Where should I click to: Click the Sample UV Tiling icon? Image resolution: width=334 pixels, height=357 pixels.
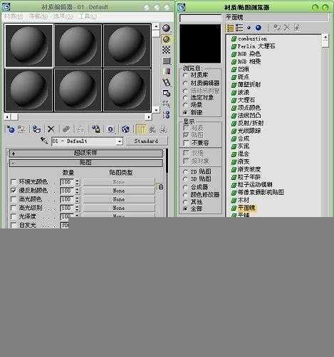click(x=167, y=61)
